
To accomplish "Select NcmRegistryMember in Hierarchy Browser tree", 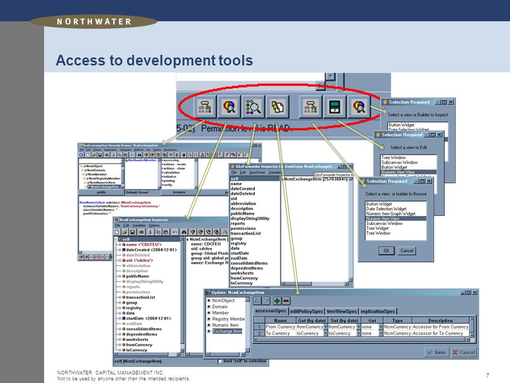I will click(105, 179).
